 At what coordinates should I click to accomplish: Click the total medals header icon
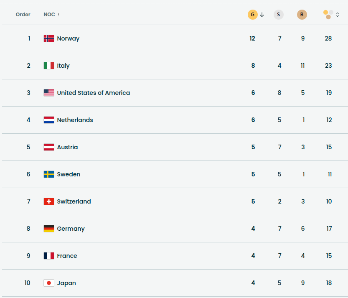coord(328,15)
